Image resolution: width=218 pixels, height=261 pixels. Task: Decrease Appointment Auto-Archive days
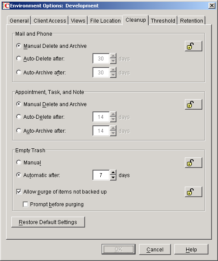pos(113,134)
